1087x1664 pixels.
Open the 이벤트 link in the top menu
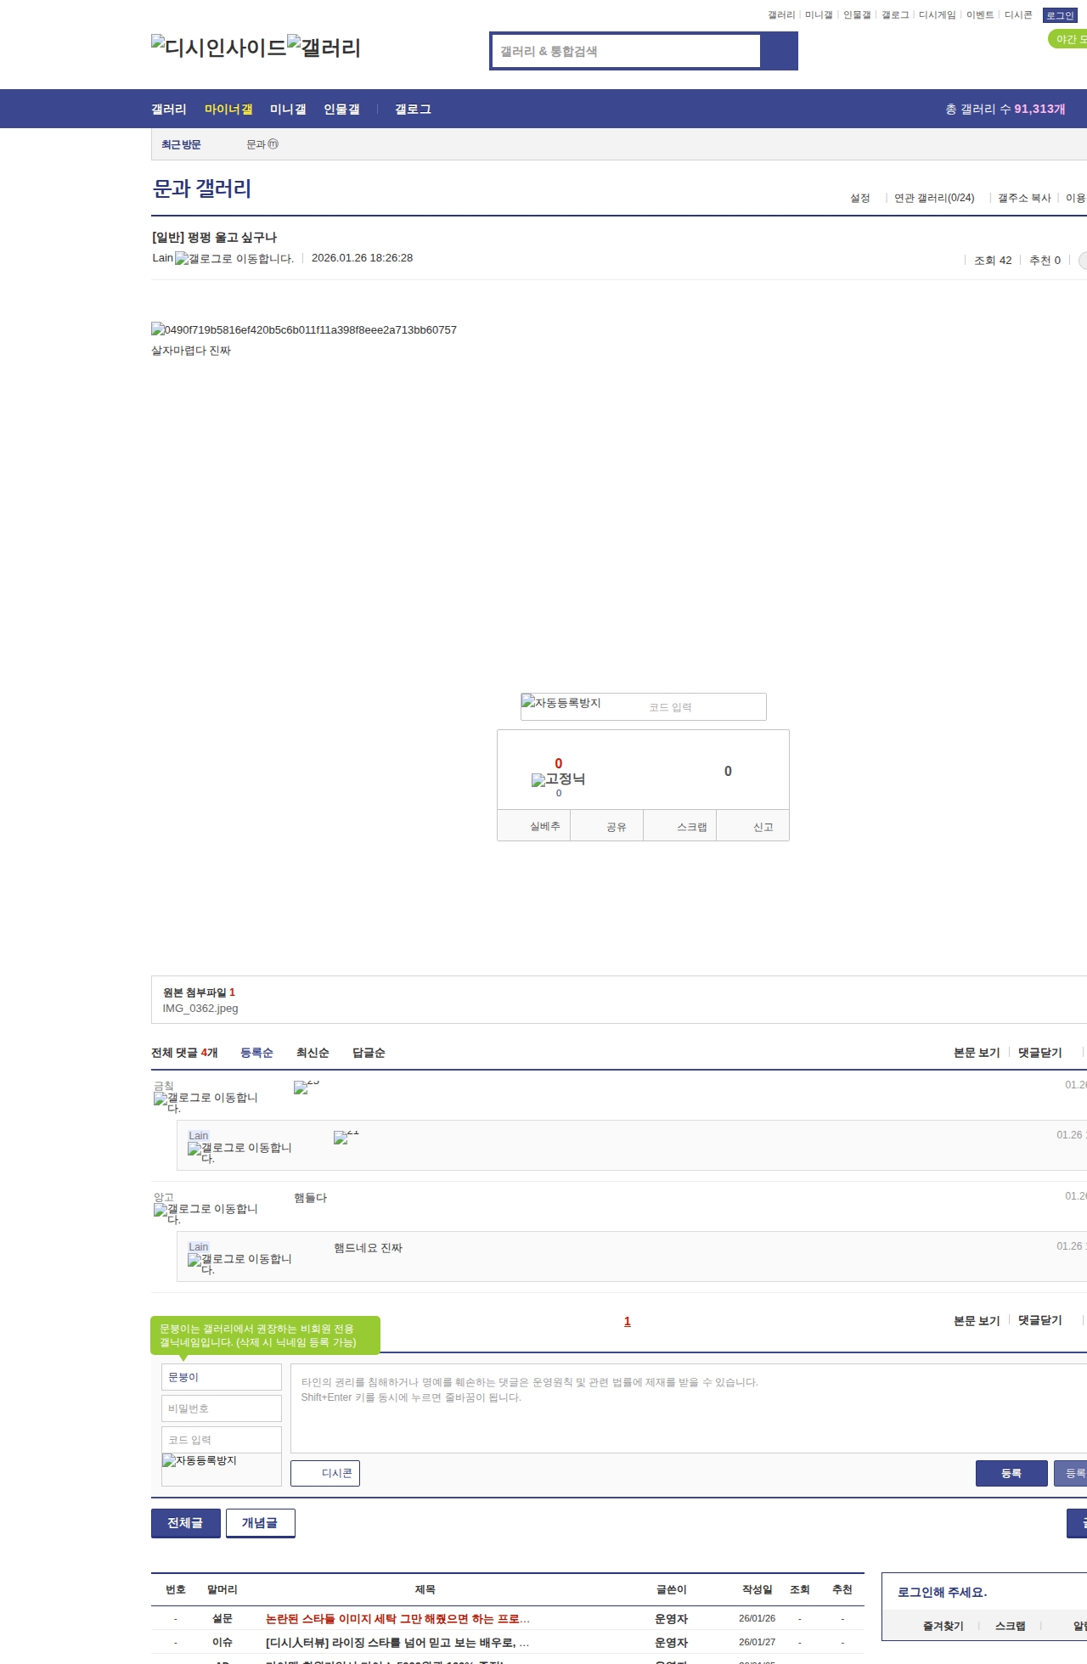[x=980, y=15]
